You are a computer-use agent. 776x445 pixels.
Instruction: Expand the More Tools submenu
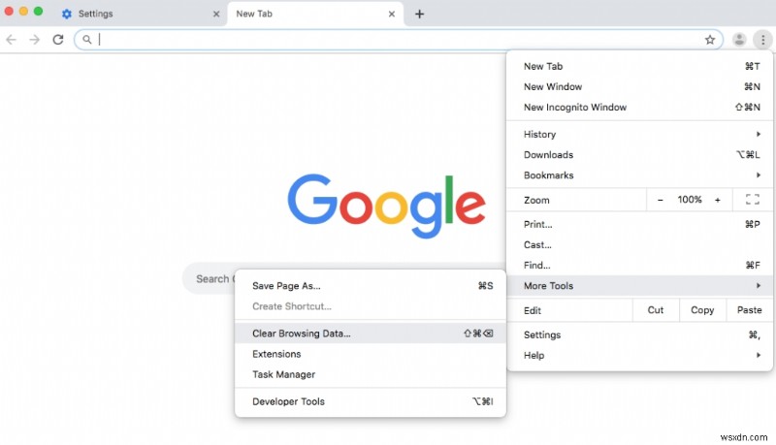pyautogui.click(x=640, y=286)
